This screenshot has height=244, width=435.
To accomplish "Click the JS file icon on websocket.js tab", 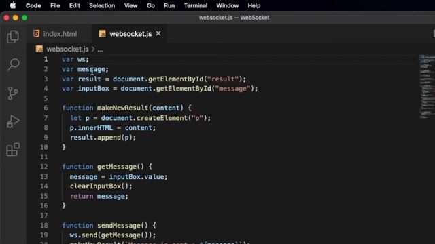I will (102, 34).
